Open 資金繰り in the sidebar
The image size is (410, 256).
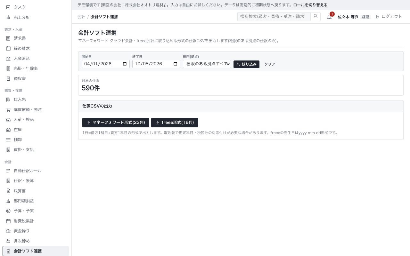(36, 231)
